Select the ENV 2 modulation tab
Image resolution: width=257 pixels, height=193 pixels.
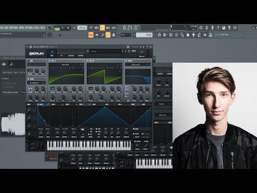click(53, 105)
